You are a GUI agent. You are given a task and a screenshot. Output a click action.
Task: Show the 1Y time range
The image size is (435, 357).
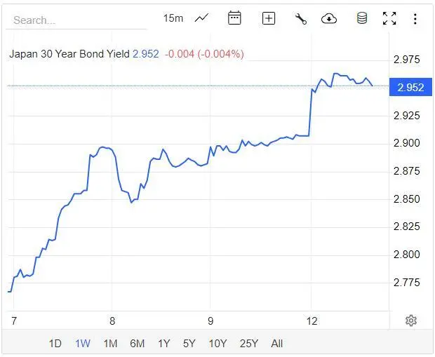point(164,344)
